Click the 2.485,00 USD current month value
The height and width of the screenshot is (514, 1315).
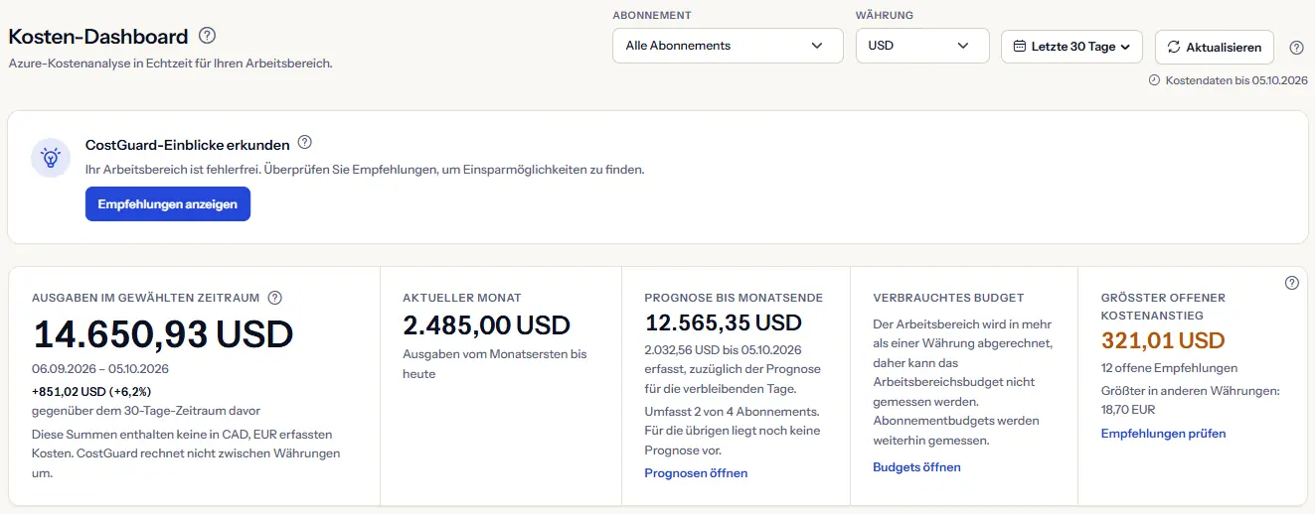pos(486,324)
